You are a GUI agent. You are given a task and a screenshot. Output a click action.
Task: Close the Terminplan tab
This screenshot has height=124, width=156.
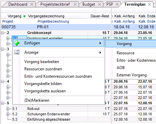[150, 4]
